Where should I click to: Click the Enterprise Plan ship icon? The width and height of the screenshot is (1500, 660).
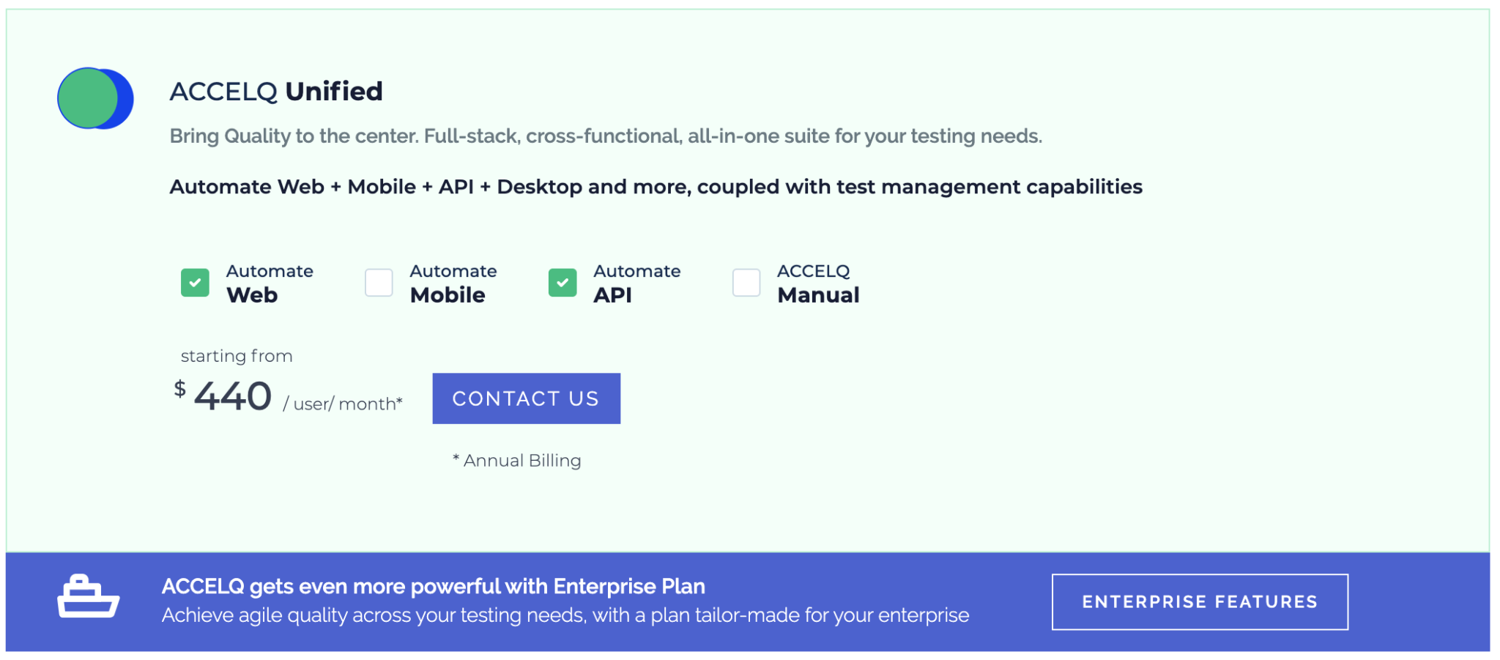tap(88, 597)
